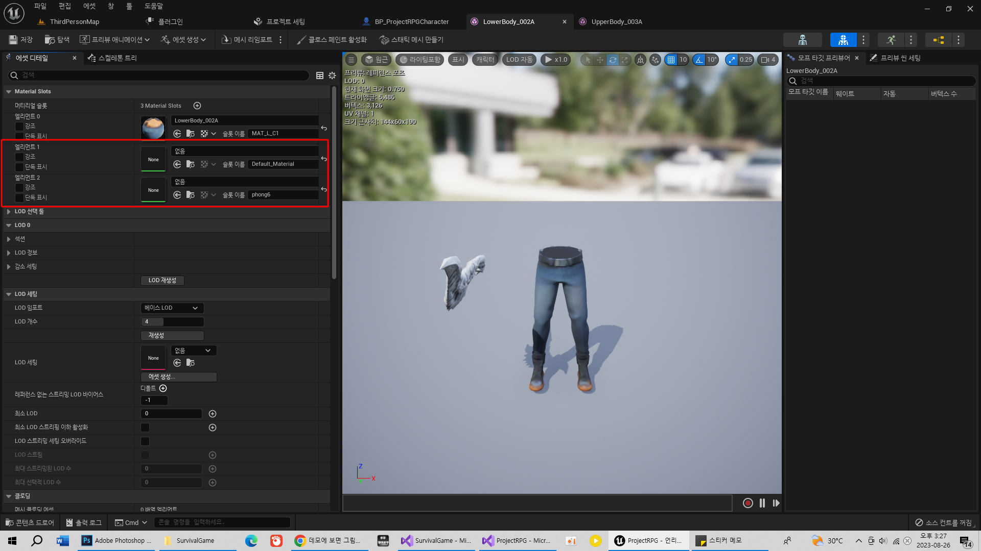Screen dimensions: 981x551
Task: Toggle world/local coordinate space icon
Action: [640, 60]
